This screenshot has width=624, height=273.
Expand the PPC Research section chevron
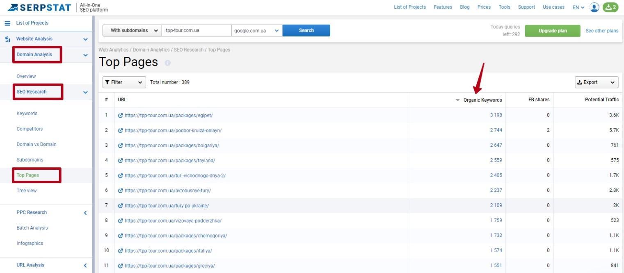85,213
